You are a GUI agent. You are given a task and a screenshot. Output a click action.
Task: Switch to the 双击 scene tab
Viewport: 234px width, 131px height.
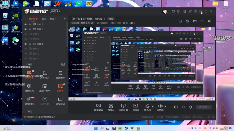pos(44,19)
